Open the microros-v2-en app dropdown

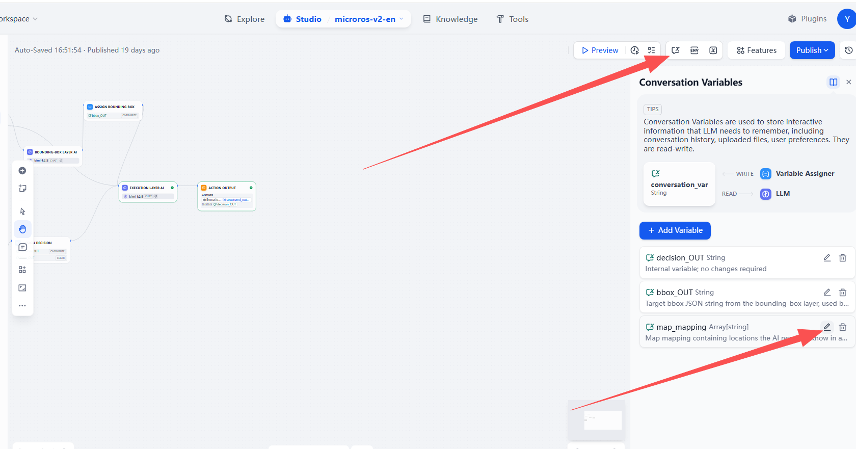pyautogui.click(x=369, y=19)
